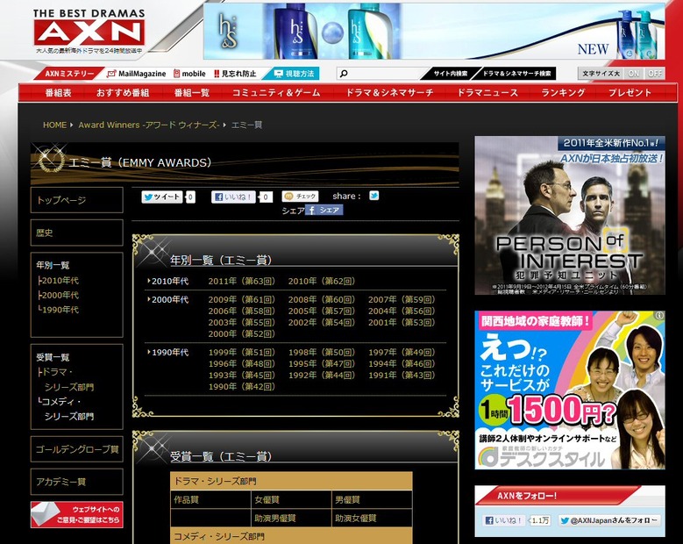The height and width of the screenshot is (544, 683).
Task: Select 2000年代 in sidebar year list
Action: pos(60,295)
